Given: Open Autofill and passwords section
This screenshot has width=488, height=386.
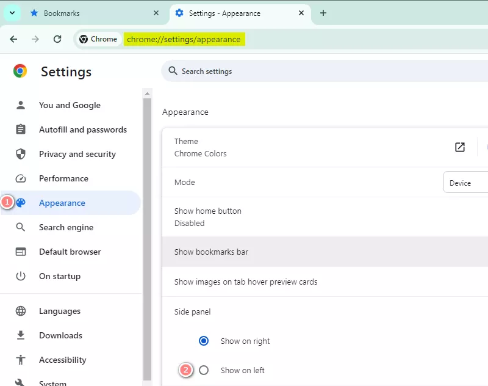Looking at the screenshot, I should [70, 129].
